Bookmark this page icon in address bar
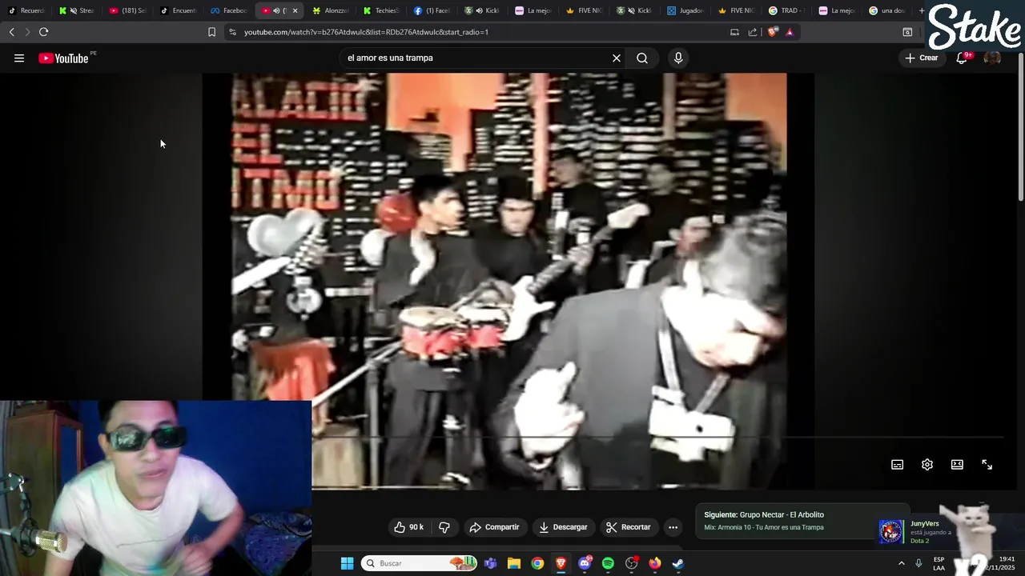Viewport: 1025px width, 576px height. tap(211, 32)
